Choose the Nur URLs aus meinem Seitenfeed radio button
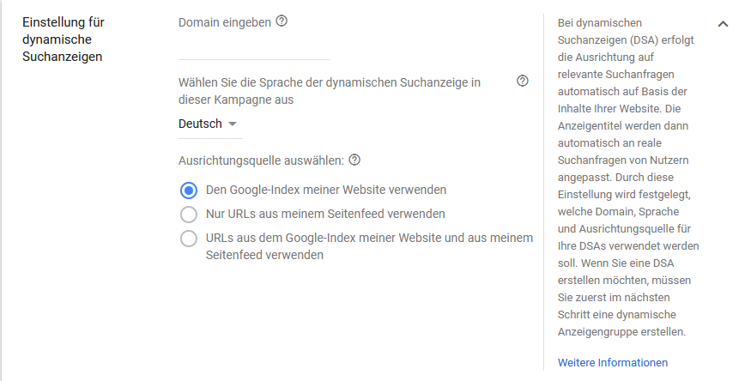This screenshot has width=751, height=381. click(x=188, y=214)
